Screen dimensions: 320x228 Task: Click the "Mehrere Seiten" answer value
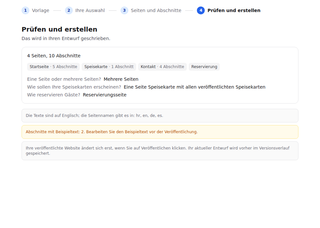click(121, 79)
